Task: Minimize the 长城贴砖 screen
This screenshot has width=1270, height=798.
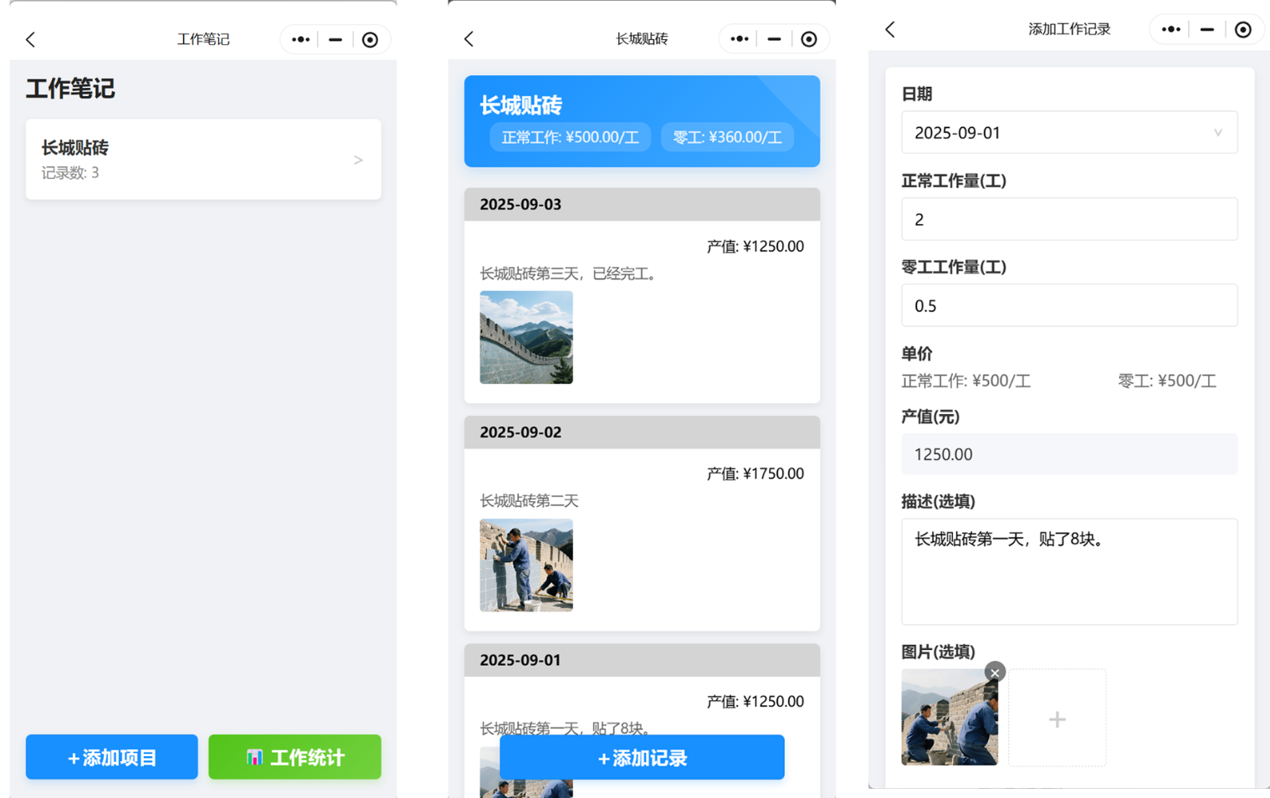Action: coord(774,38)
